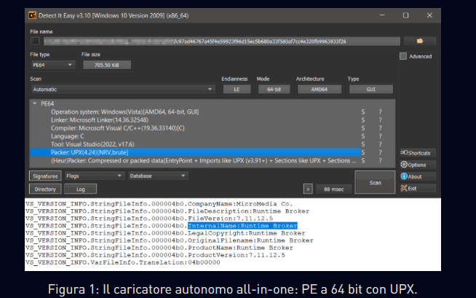The width and height of the screenshot is (476, 298).
Task: Open the Log view
Action: pyautogui.click(x=81, y=189)
